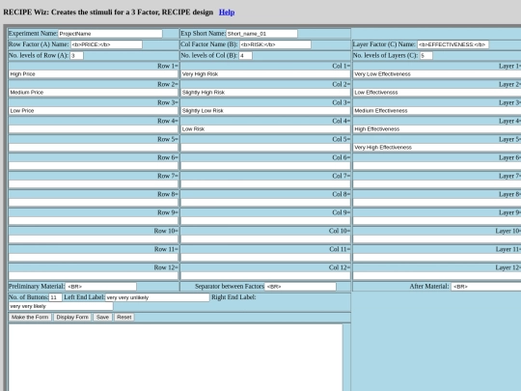
Task: Click the empty Col 11 input field
Action: coord(265,257)
